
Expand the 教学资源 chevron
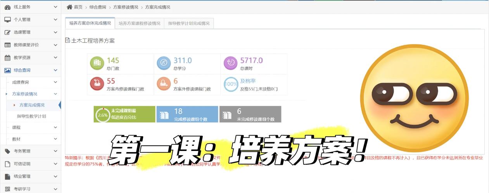click(x=55, y=58)
